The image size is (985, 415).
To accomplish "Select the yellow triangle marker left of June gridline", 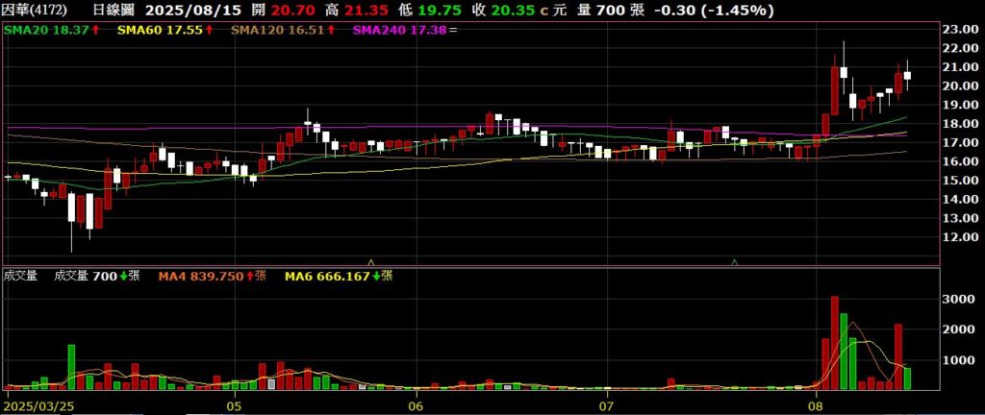I will tap(371, 260).
